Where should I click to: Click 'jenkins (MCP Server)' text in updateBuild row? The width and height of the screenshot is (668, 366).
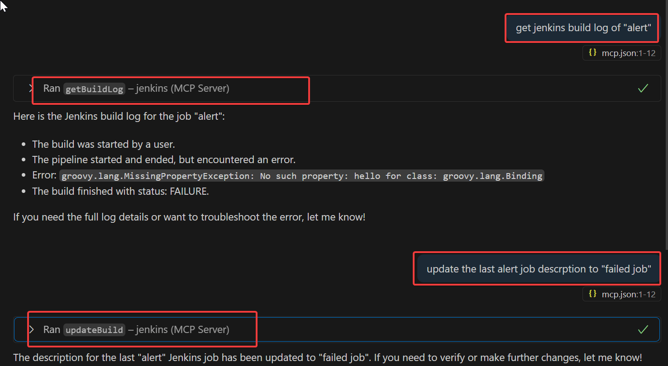[182, 330]
